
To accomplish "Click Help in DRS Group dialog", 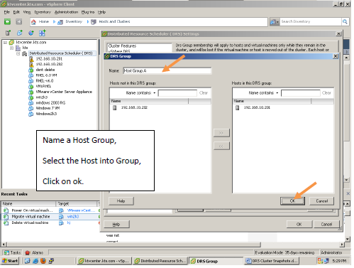I will point(121,201).
